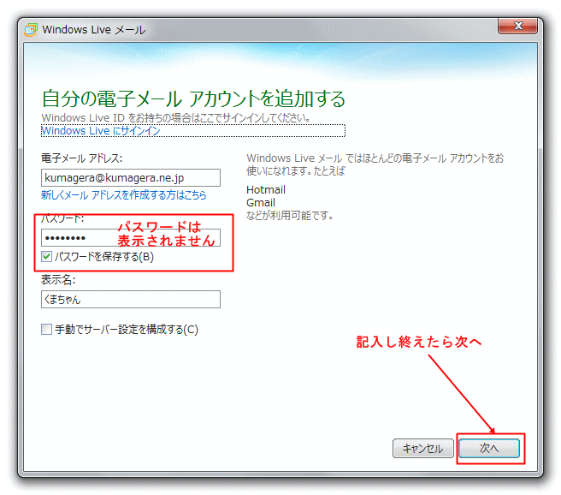Image resolution: width=561 pixels, height=495 pixels.
Task: Click the Windows Live Mail title bar icon
Action: pyautogui.click(x=31, y=30)
